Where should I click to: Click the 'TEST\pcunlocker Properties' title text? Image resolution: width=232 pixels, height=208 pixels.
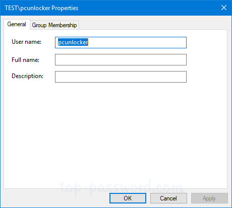(41, 8)
